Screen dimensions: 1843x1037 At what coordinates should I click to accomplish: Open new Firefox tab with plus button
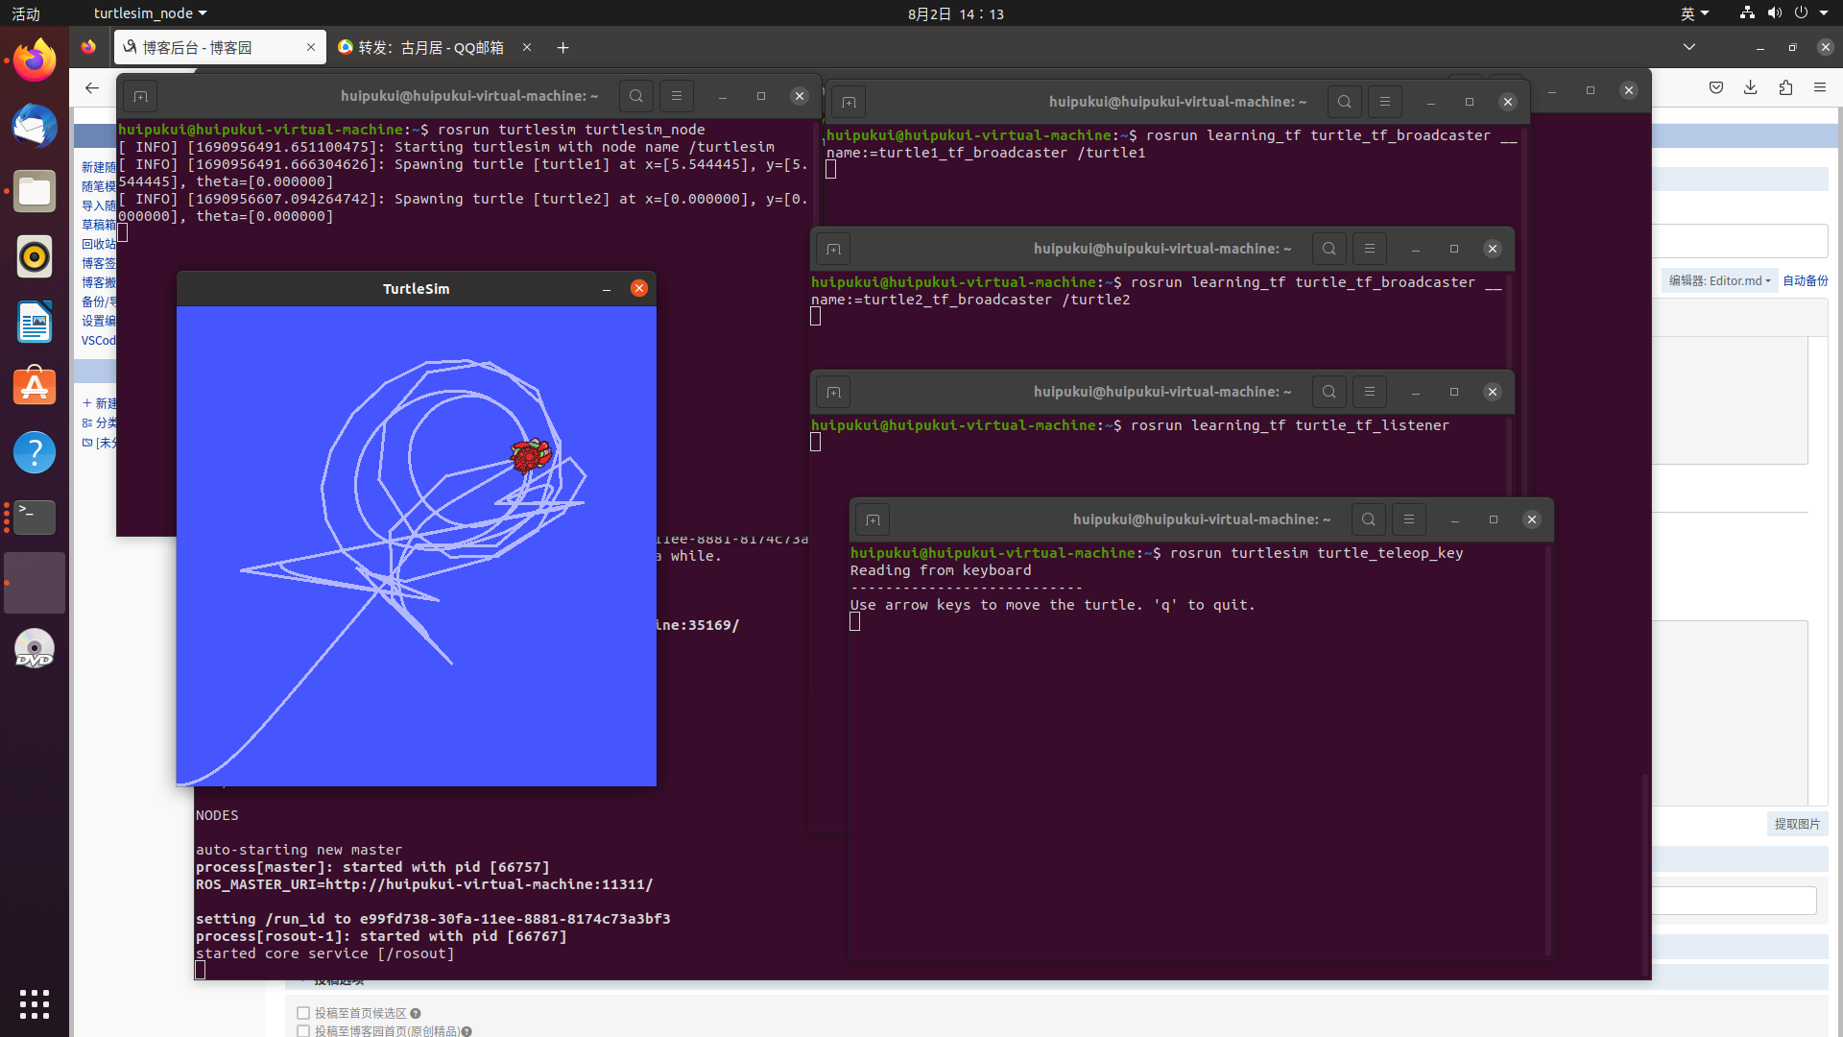(x=563, y=47)
